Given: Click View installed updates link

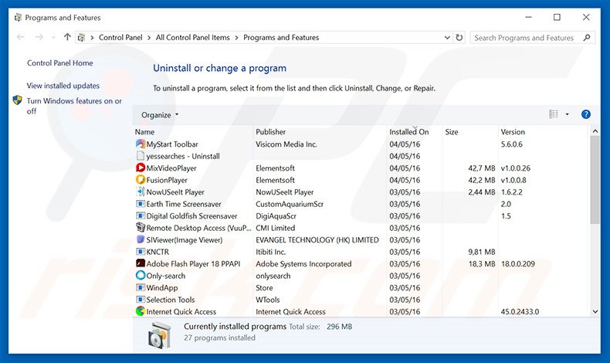Looking at the screenshot, I should pos(63,86).
